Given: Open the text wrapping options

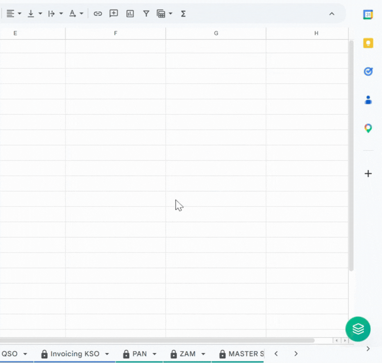Looking at the screenshot, I should (x=55, y=14).
